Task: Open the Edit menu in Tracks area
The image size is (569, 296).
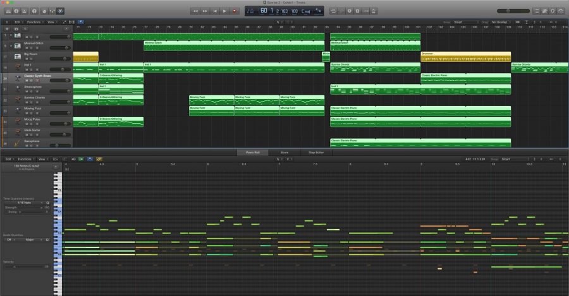Action: (x=18, y=22)
